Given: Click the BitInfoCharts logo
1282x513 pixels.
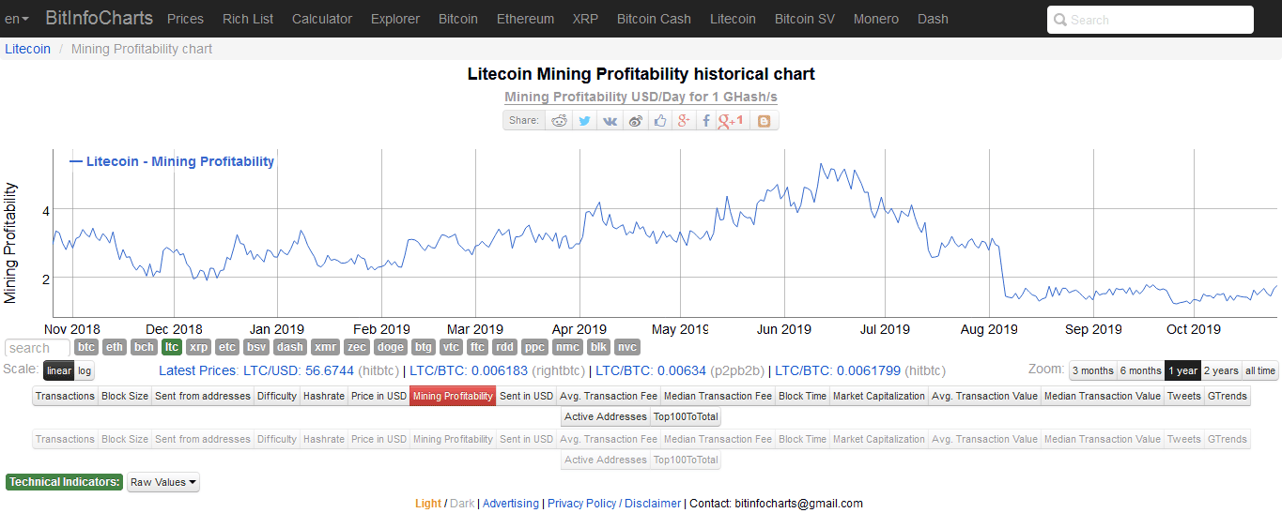Looking at the screenshot, I should point(100,18).
